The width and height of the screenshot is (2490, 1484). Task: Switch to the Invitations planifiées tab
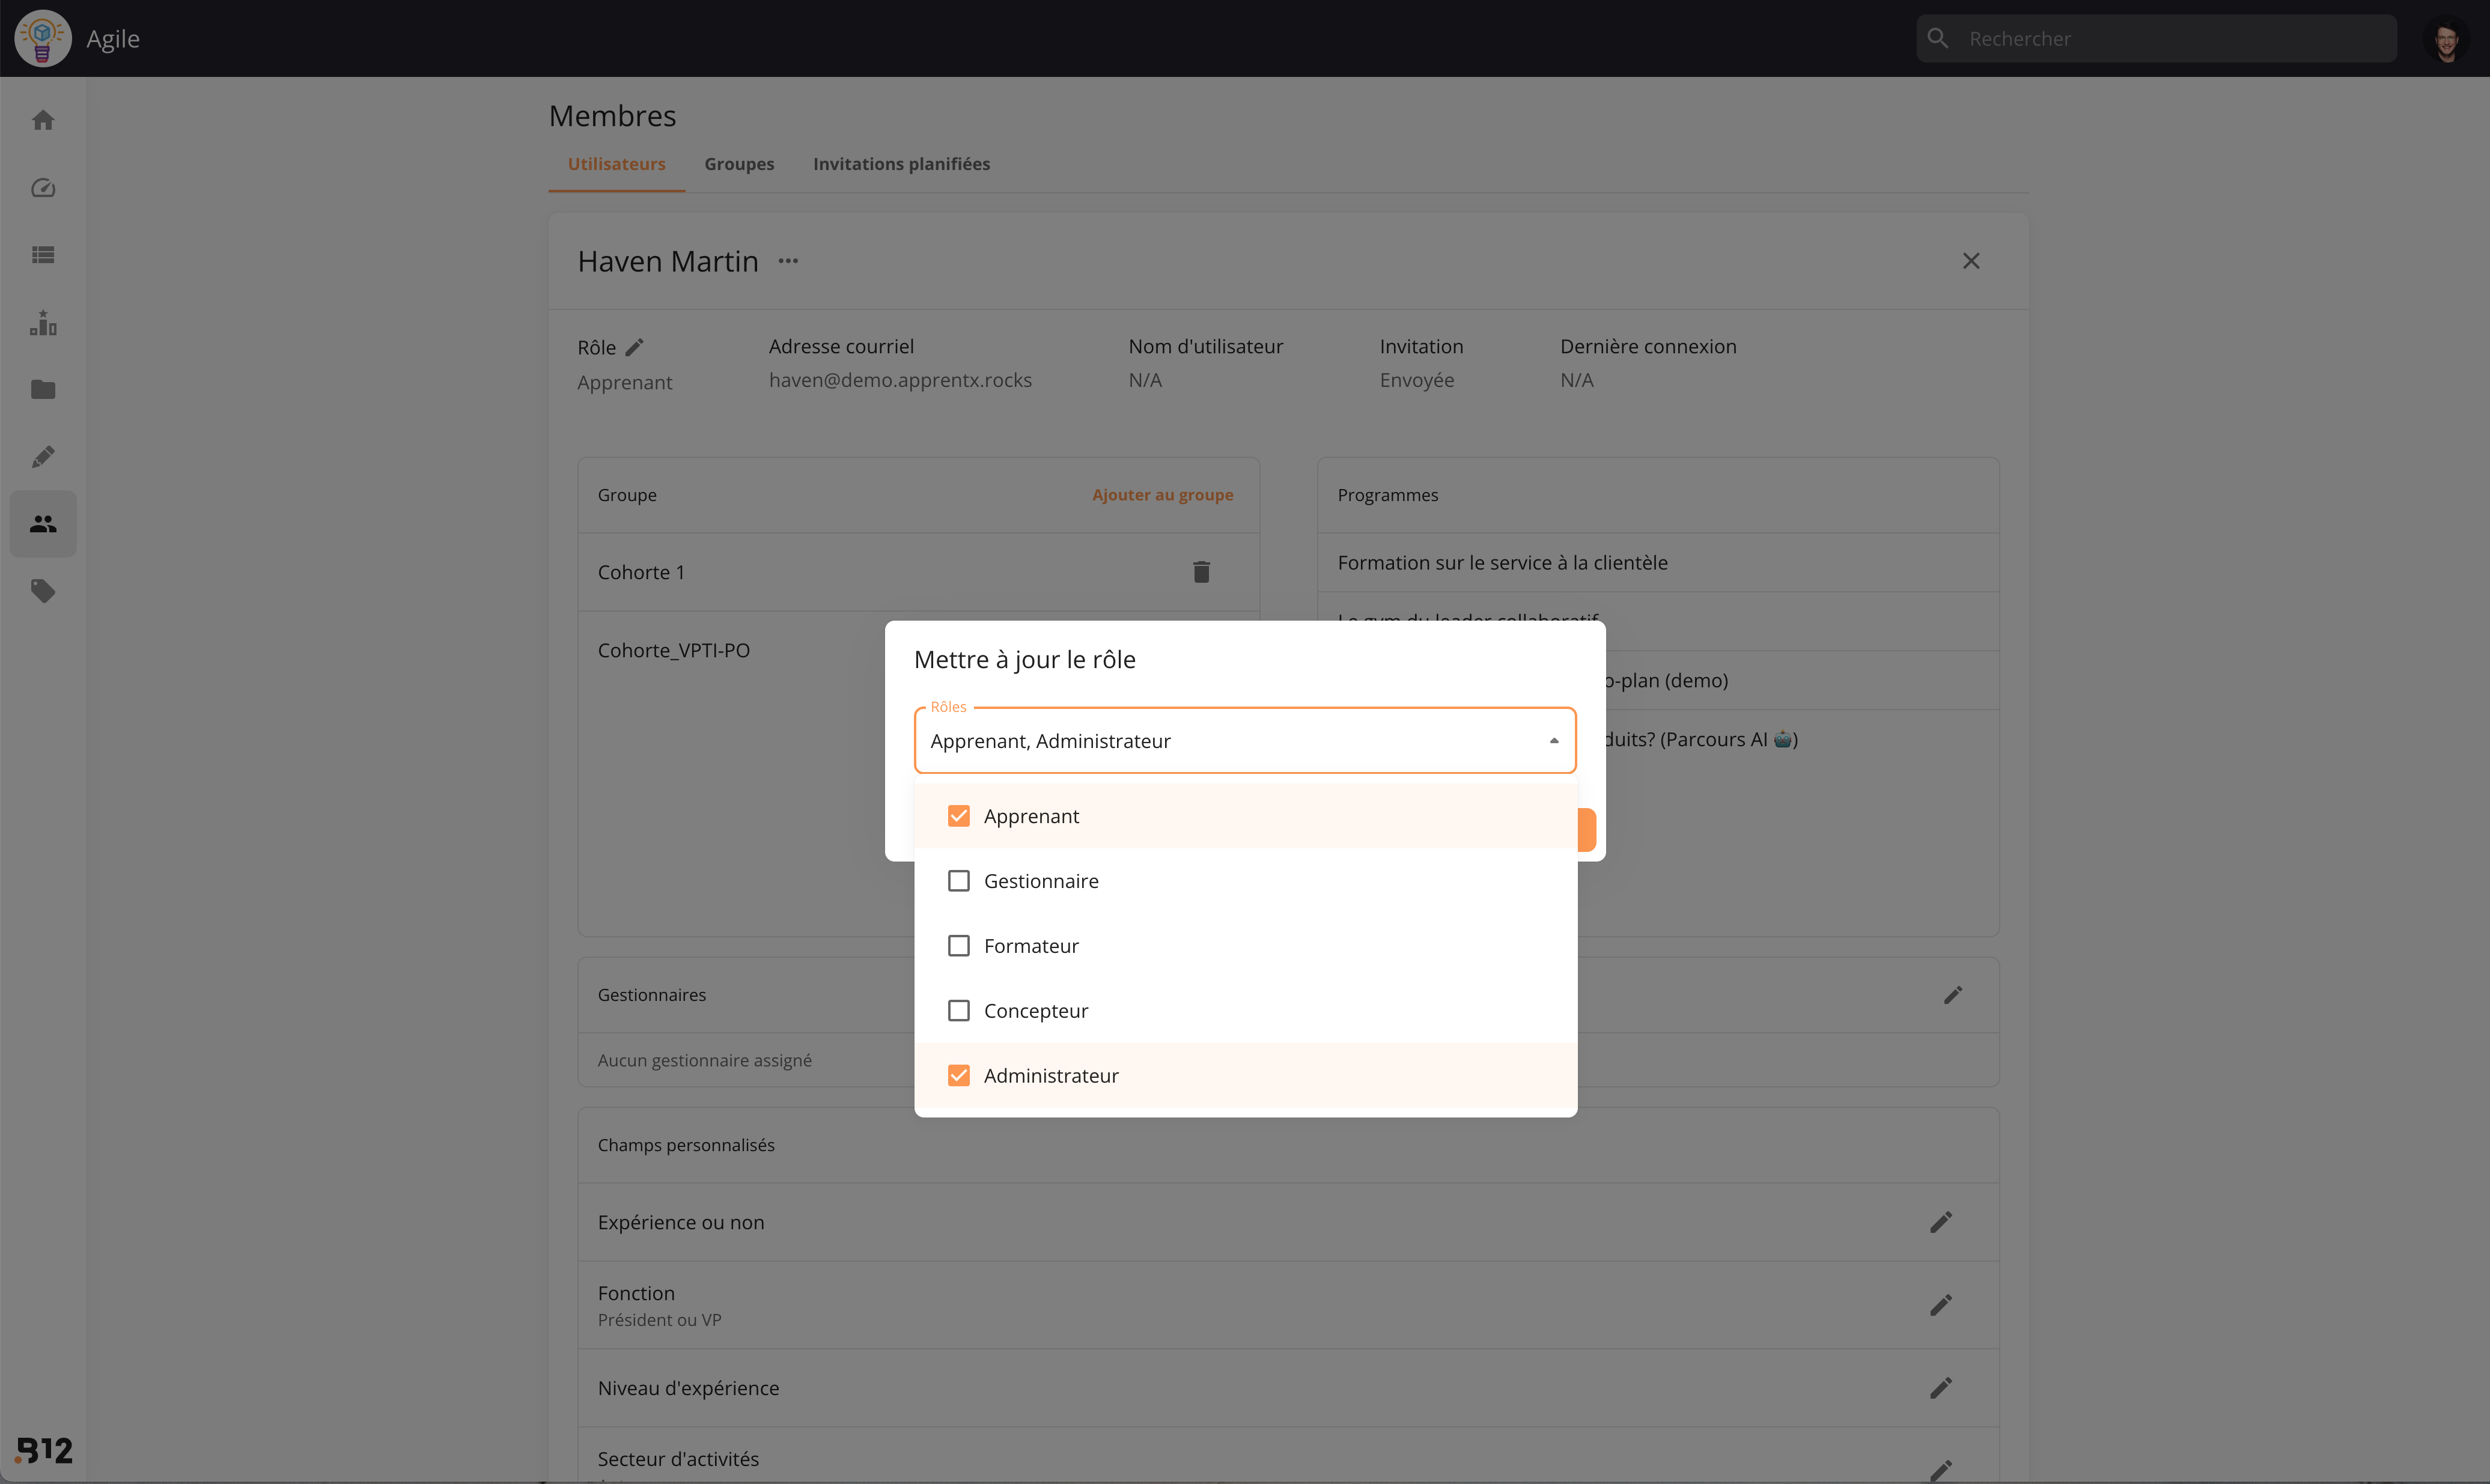pos(901,164)
